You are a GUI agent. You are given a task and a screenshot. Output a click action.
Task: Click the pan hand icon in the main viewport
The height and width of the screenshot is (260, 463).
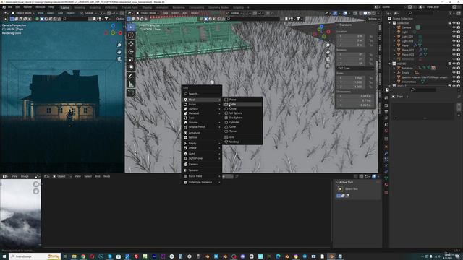click(x=328, y=52)
